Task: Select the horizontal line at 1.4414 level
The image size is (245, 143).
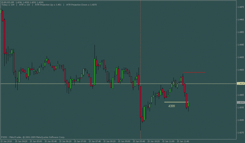Action: pos(118,84)
